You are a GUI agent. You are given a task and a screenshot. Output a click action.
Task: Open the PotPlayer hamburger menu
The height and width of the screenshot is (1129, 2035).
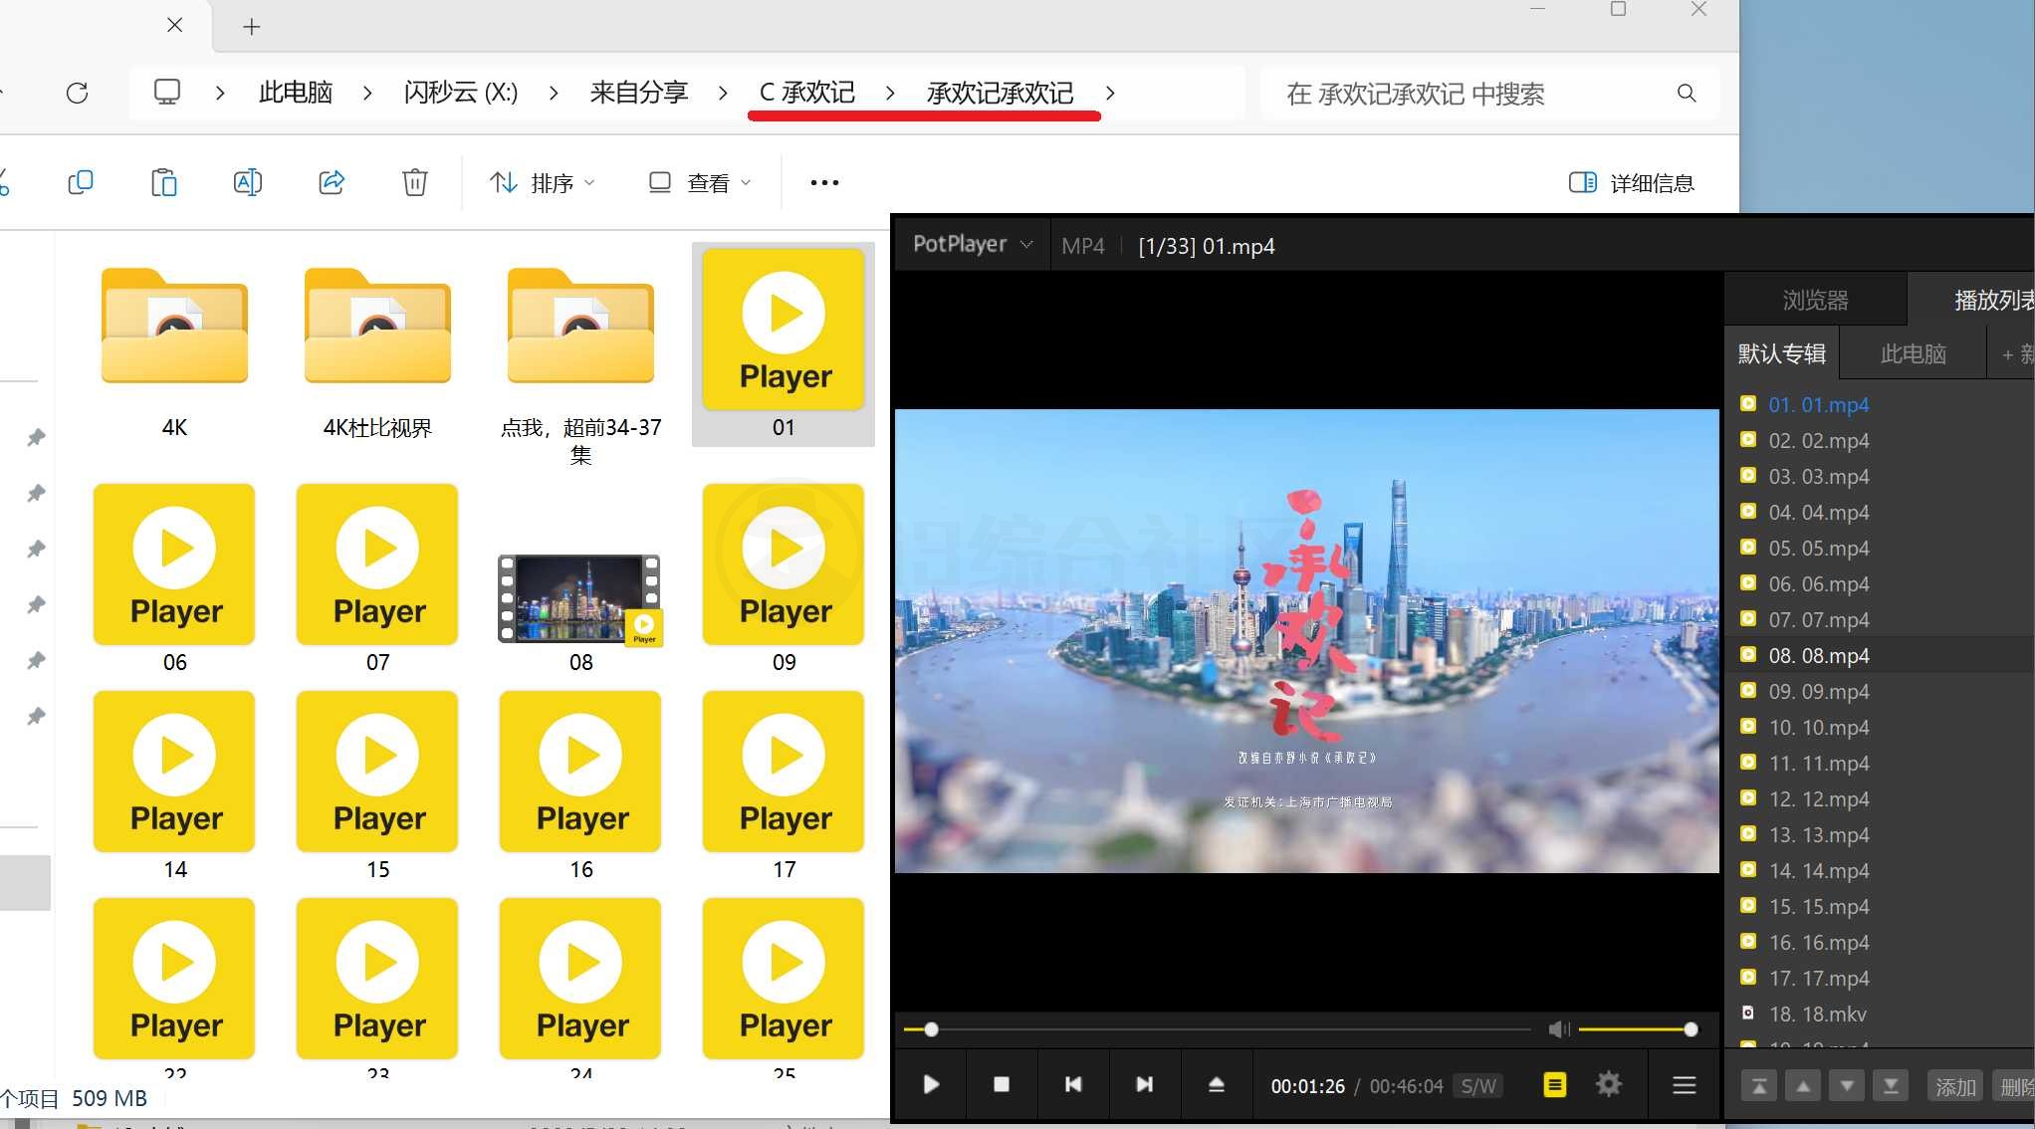pyautogui.click(x=1685, y=1084)
